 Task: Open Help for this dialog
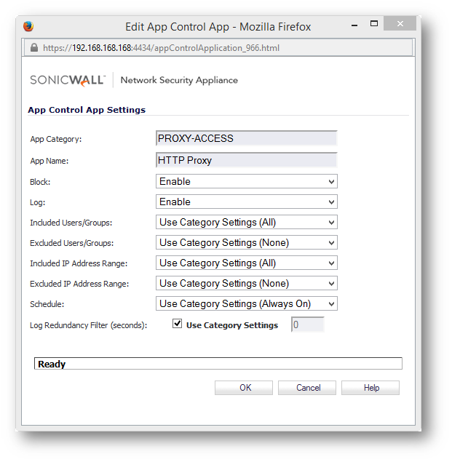pyautogui.click(x=370, y=388)
